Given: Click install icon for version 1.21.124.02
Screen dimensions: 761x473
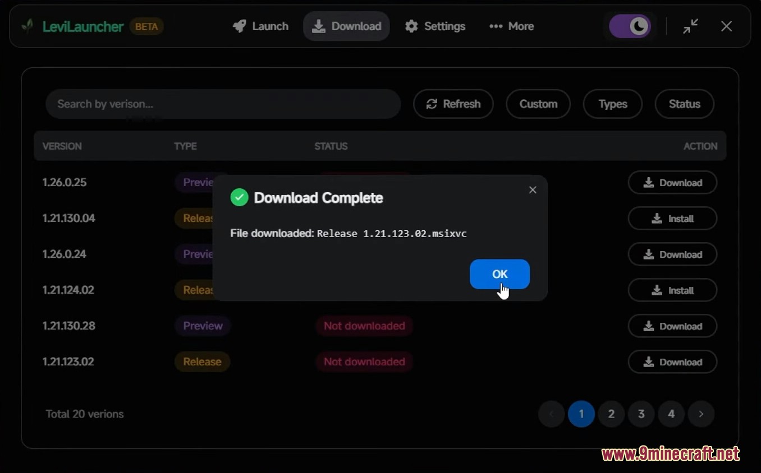Looking at the screenshot, I should 657,290.
